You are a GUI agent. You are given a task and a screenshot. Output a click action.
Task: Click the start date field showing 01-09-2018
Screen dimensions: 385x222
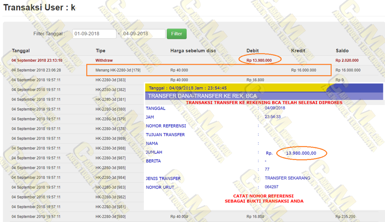[x=94, y=34]
